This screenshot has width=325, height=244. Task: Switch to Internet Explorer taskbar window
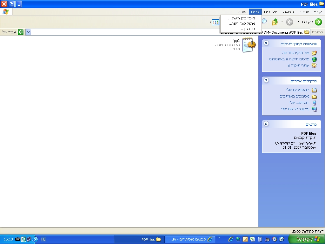click(x=190, y=240)
